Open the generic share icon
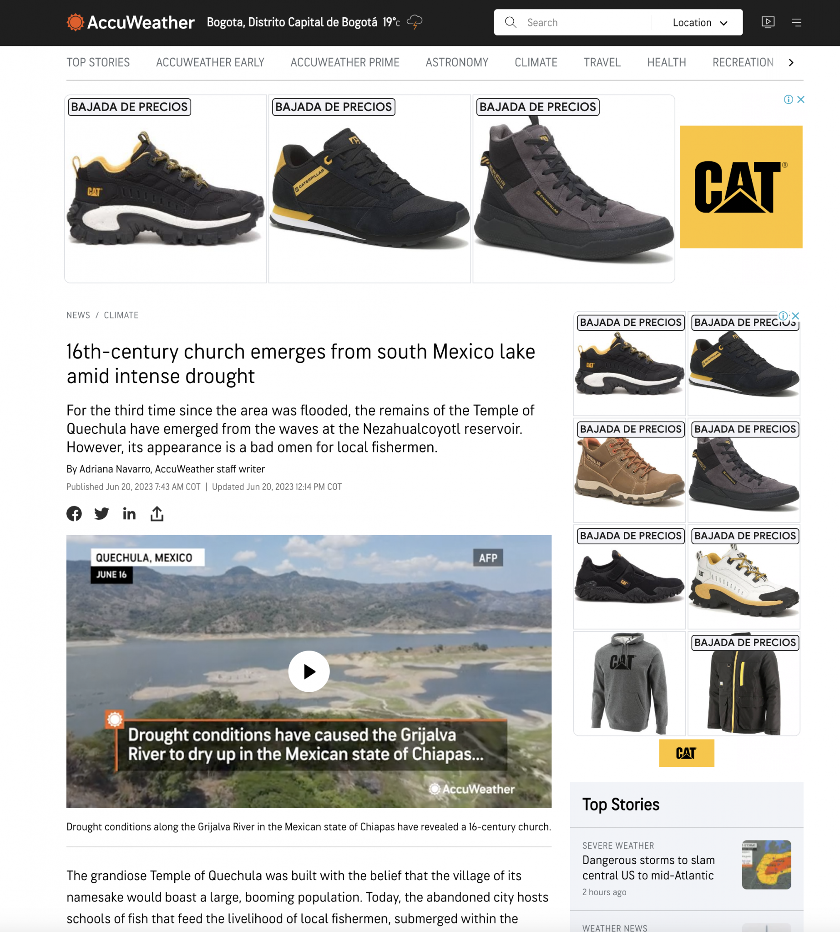840x932 pixels. pyautogui.click(x=157, y=514)
